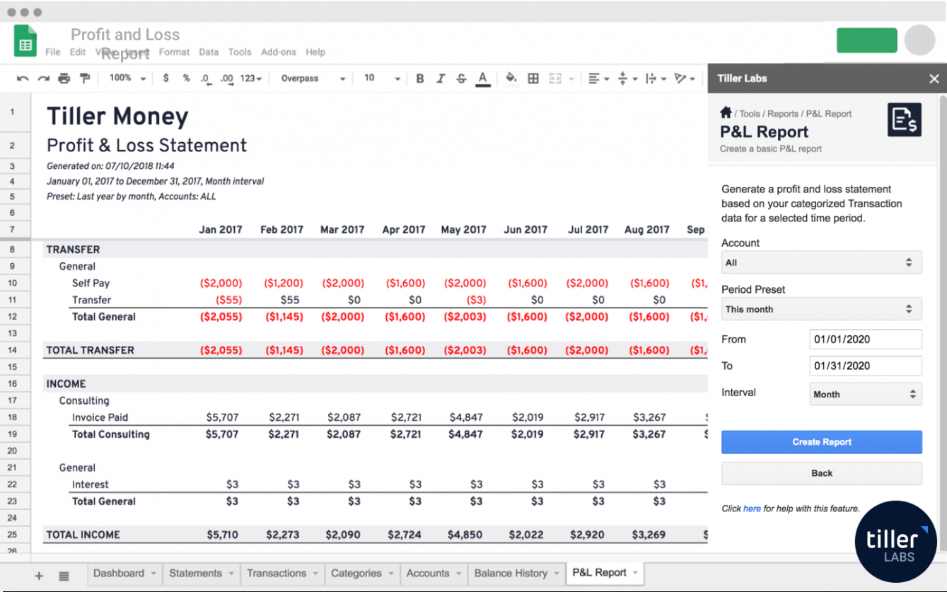Image resolution: width=947 pixels, height=592 pixels.
Task: Open the File menu
Action: [x=53, y=52]
